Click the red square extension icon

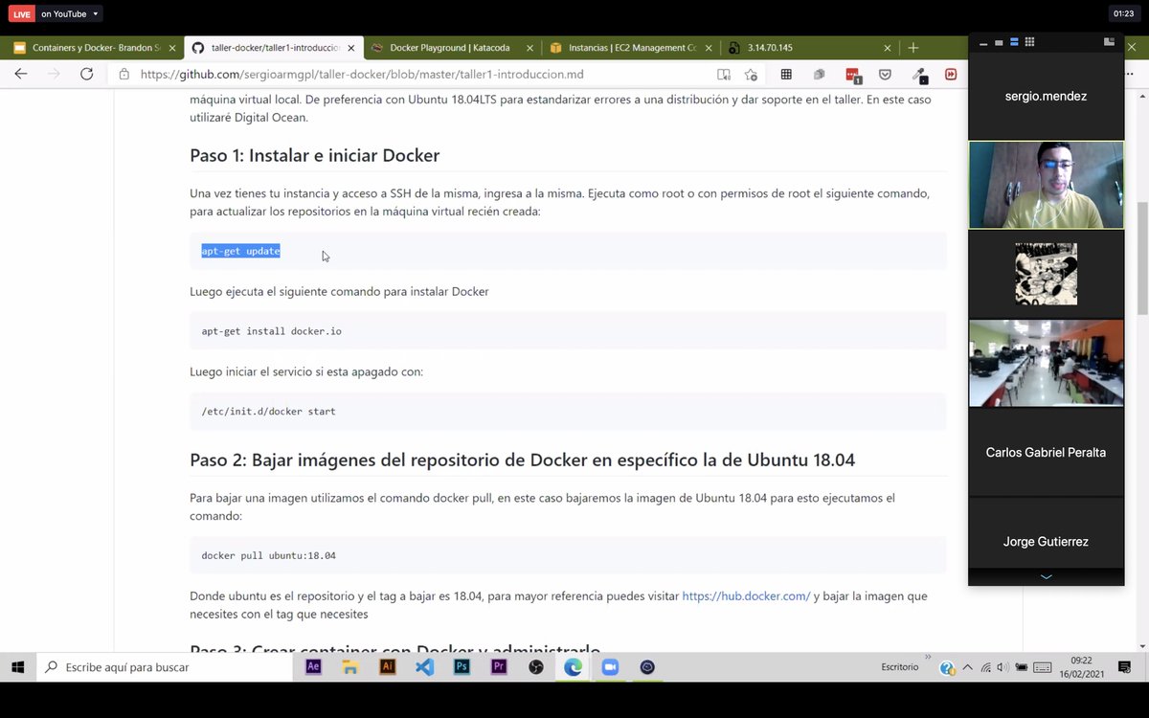tap(951, 74)
